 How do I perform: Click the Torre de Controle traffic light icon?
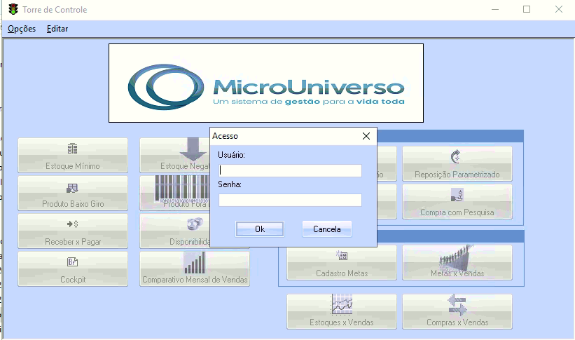coord(12,10)
